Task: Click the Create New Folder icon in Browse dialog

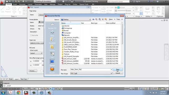Action: (106, 19)
